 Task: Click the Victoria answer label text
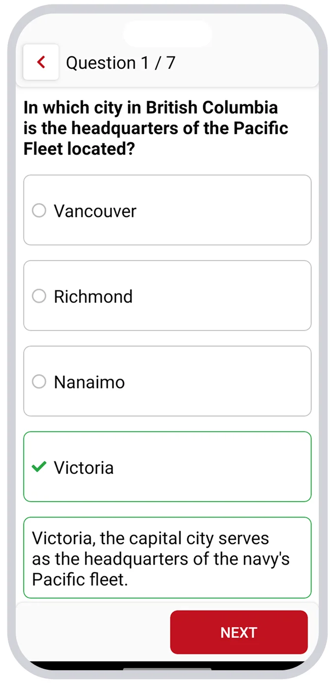point(84,468)
